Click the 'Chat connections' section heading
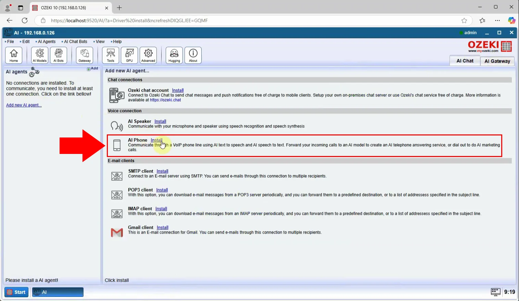The image size is (519, 301). click(x=125, y=80)
